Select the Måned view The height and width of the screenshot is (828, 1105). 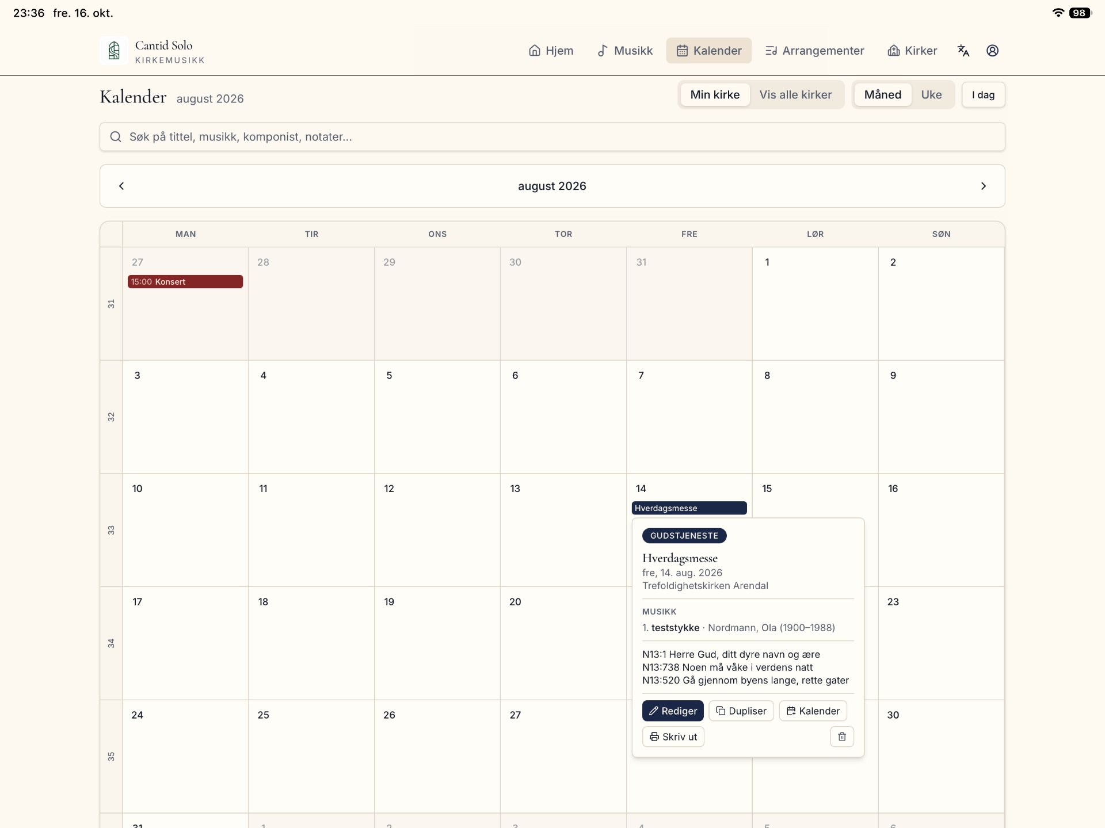pyautogui.click(x=882, y=95)
